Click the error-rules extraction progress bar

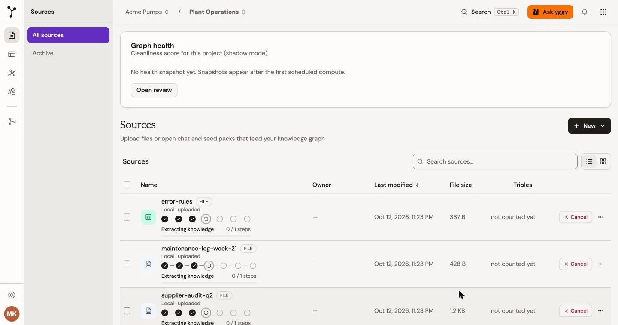(206, 235)
